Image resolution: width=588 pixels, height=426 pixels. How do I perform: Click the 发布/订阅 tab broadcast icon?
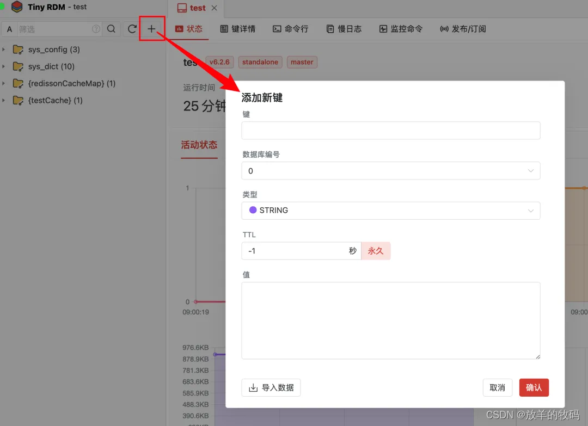(444, 29)
